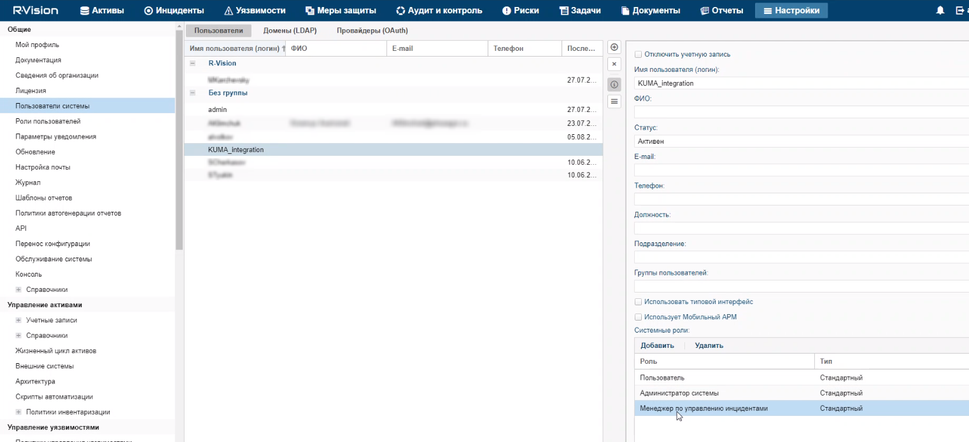Check Использовать типовой интерфейс

click(x=637, y=301)
